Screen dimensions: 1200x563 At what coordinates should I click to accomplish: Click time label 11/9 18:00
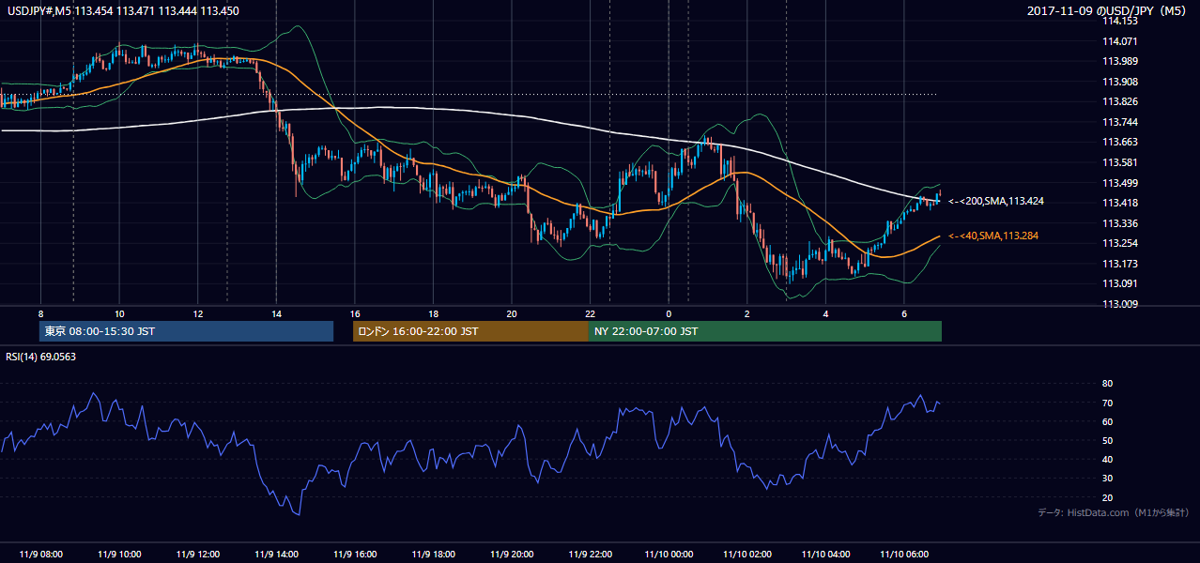click(433, 554)
